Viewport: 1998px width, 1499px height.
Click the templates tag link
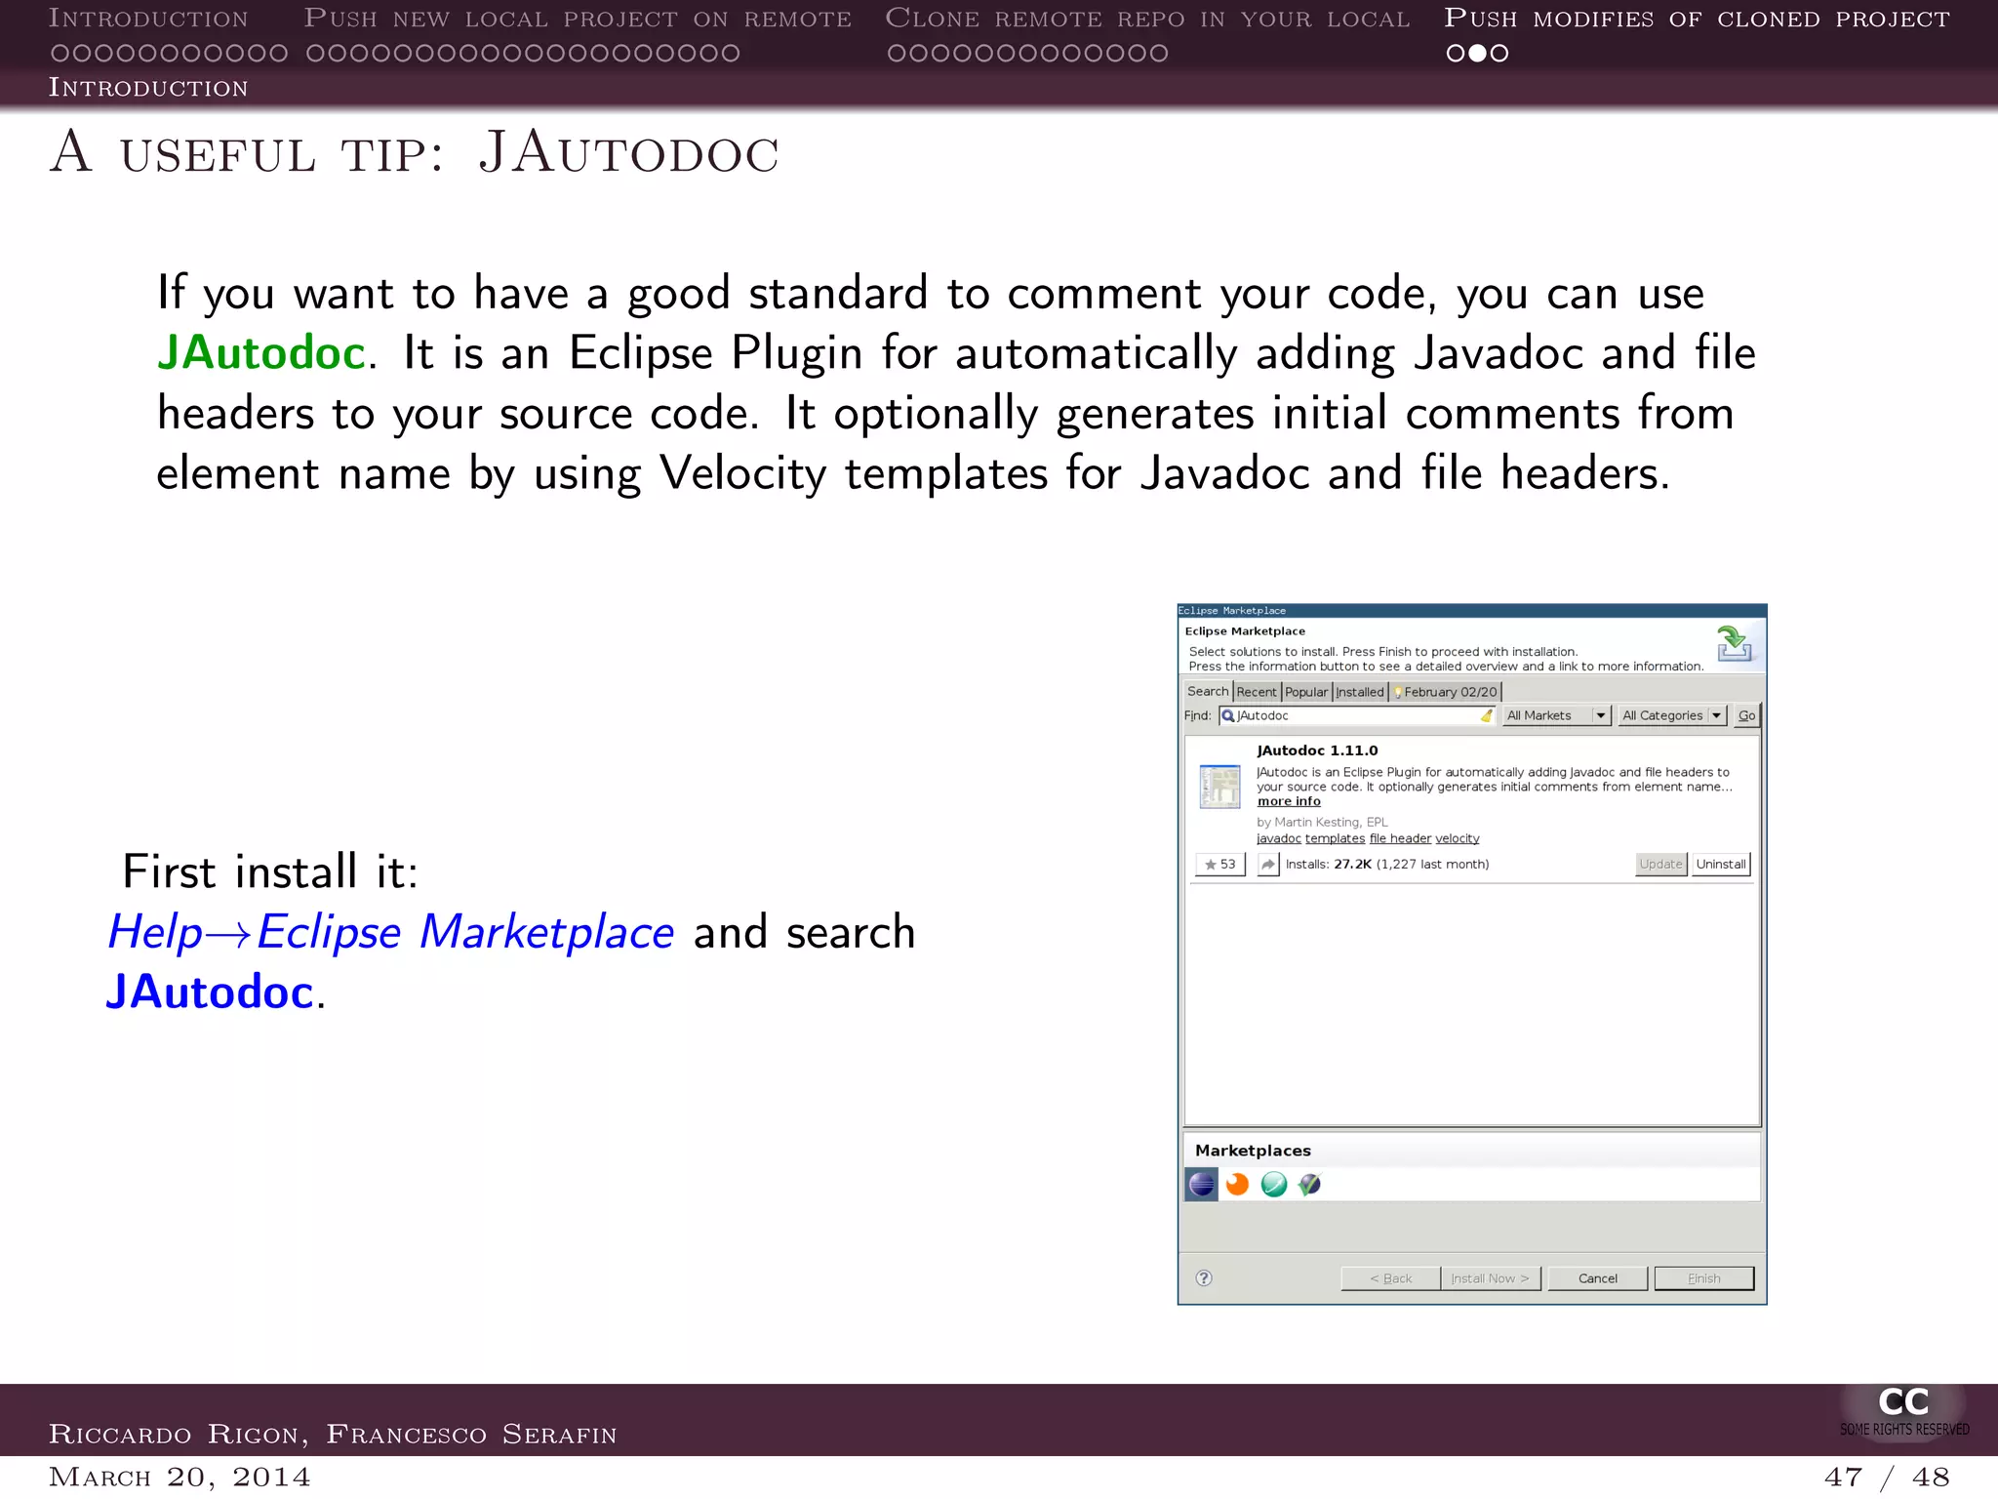1336,838
